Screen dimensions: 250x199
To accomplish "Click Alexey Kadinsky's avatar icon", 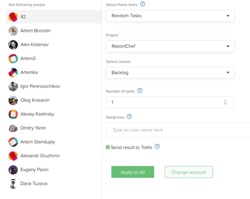I will click(13, 114).
